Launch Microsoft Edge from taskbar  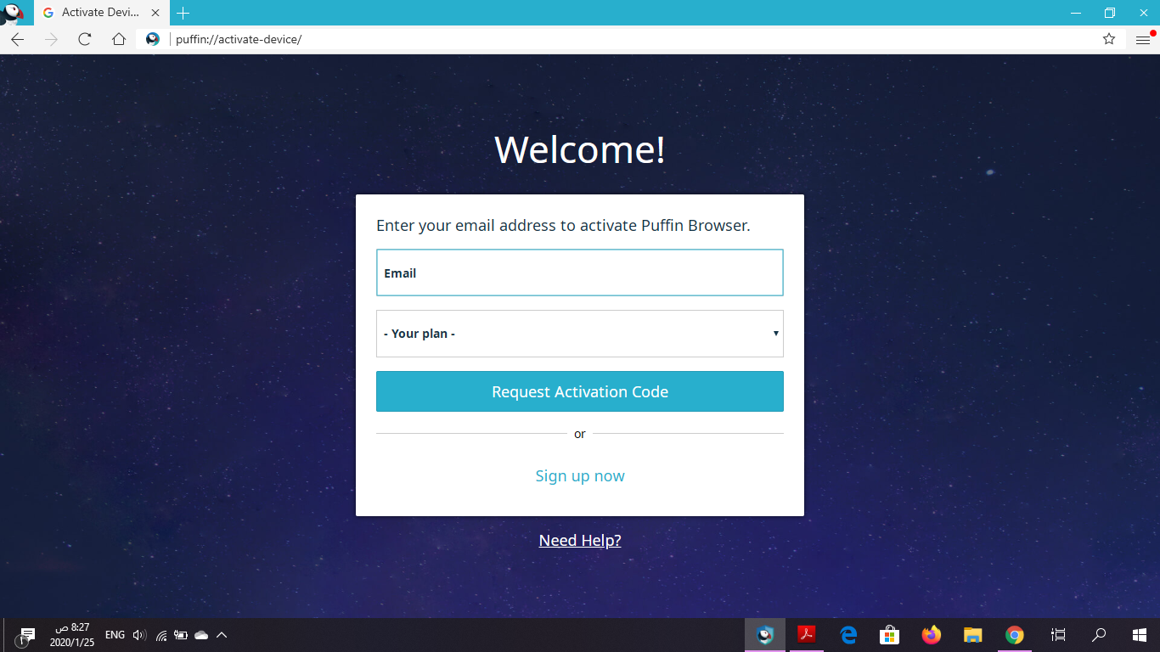[848, 635]
